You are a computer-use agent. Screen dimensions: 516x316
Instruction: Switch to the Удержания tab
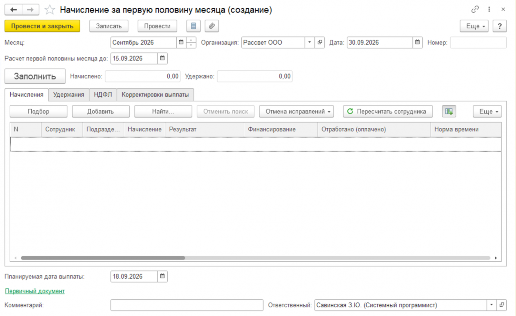coord(69,95)
